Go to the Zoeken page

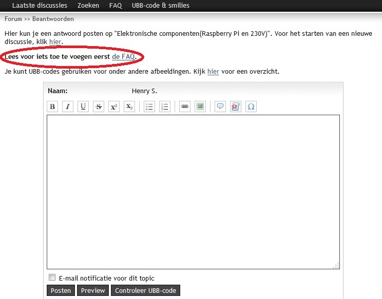88,6
